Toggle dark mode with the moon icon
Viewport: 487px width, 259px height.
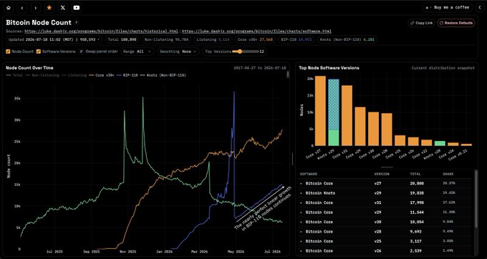pos(480,7)
